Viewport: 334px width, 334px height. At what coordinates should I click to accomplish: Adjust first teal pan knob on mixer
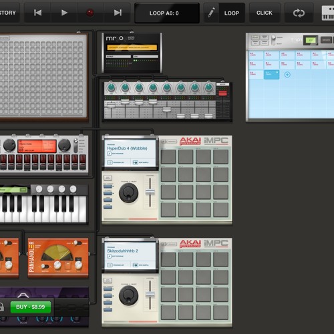pos(111,88)
